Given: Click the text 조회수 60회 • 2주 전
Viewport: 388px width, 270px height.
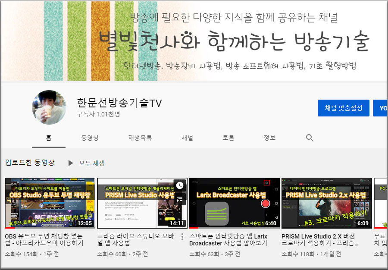Looking at the screenshot, I should (122, 254).
